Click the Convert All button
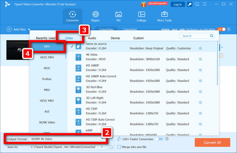This screenshot has height=153, width=237. click(x=212, y=143)
